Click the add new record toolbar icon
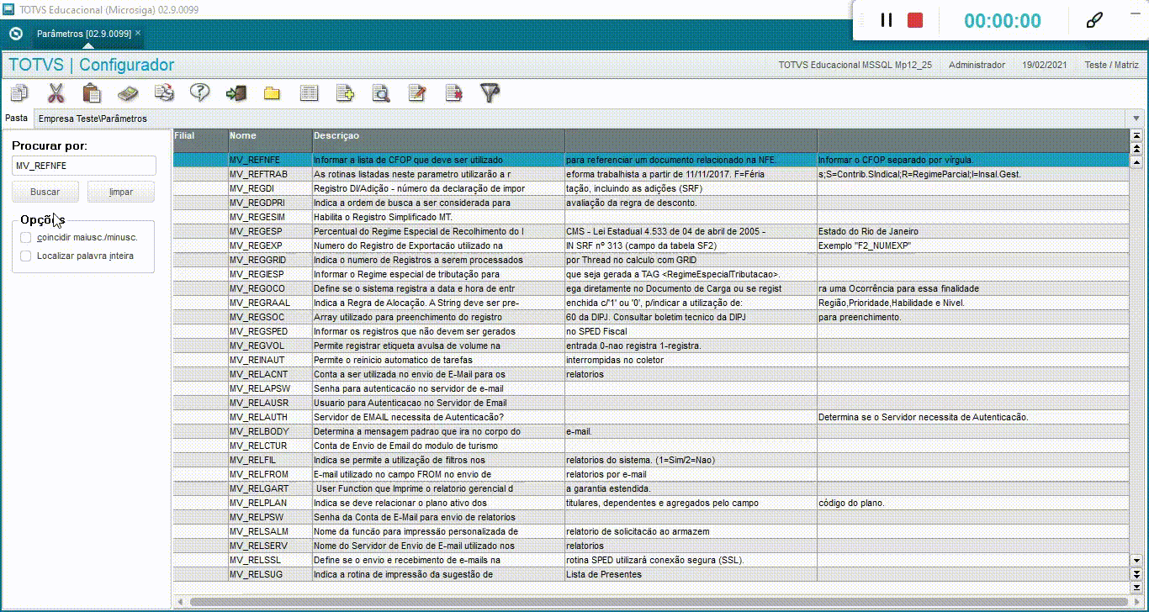The height and width of the screenshot is (612, 1149). point(345,93)
